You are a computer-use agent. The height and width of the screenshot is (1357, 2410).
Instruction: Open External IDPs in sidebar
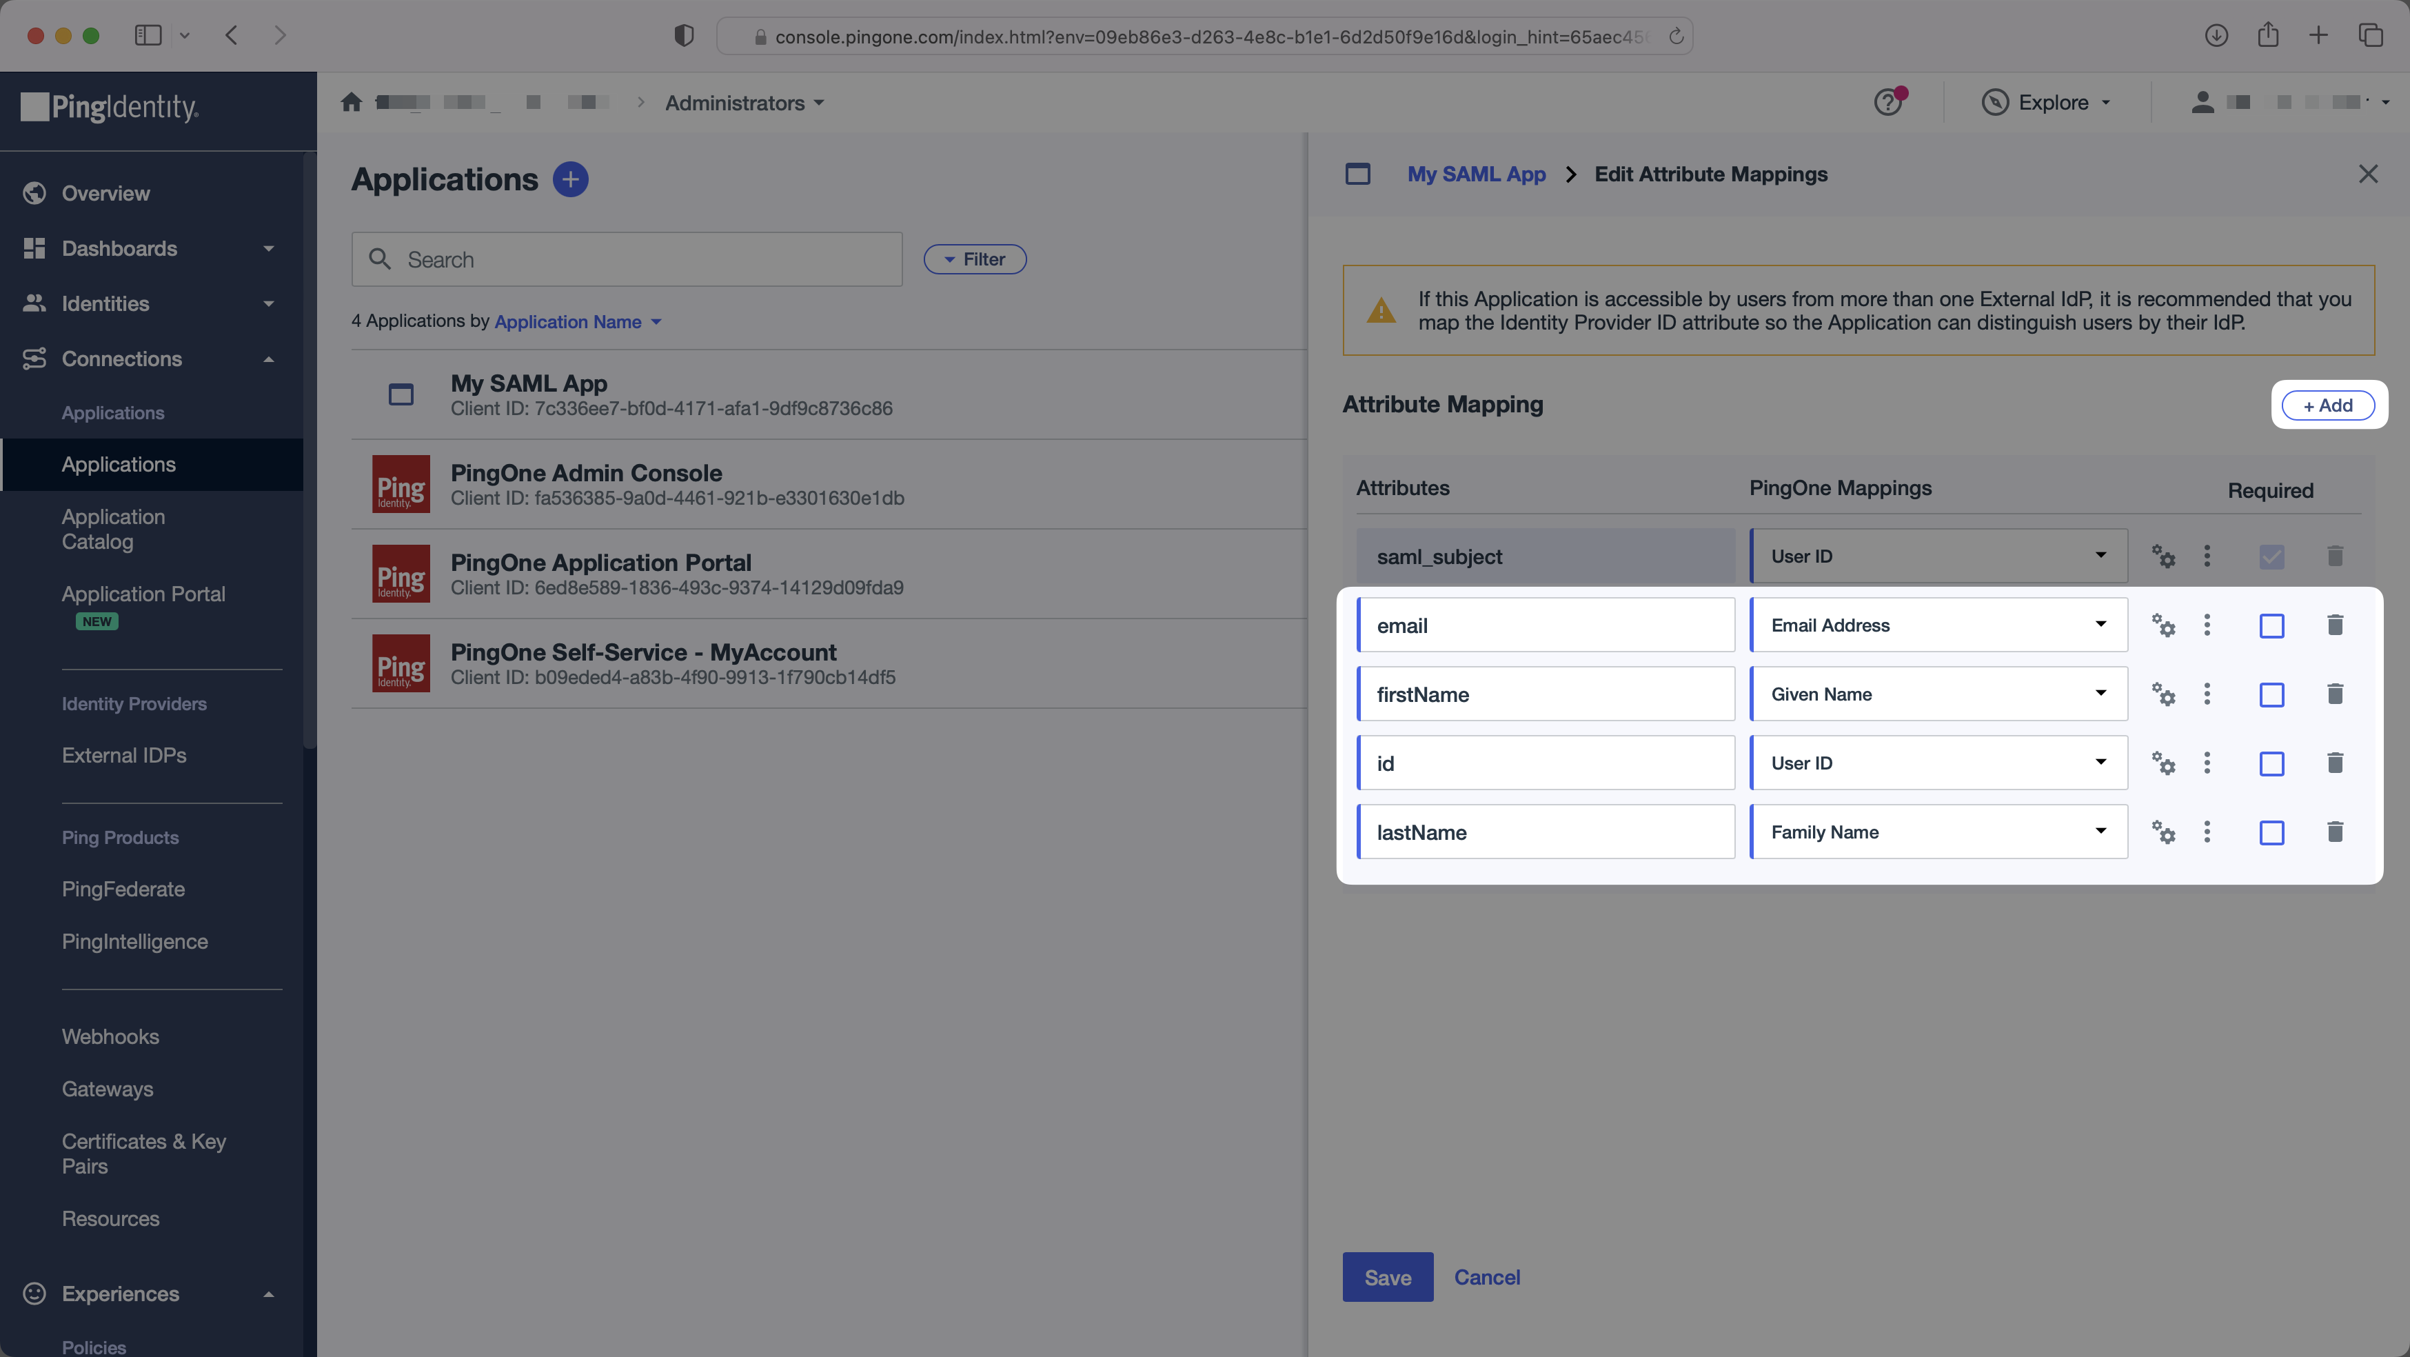pos(123,755)
